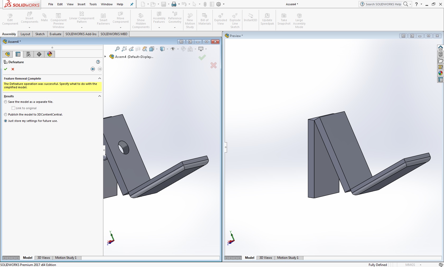
Task: Open the MMGS unit system status button
Action: pyautogui.click(x=410, y=265)
